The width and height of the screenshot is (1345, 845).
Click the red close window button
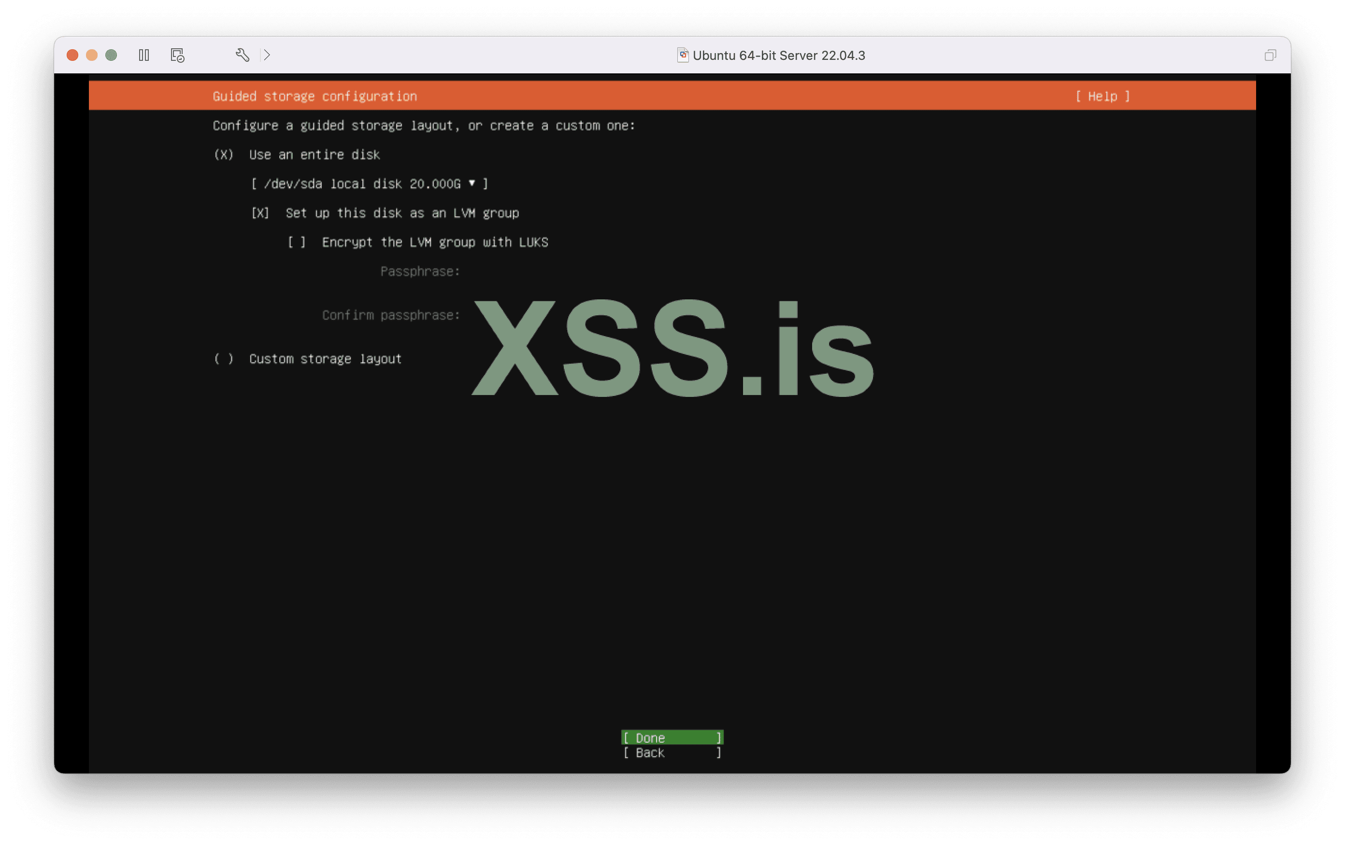click(x=72, y=55)
